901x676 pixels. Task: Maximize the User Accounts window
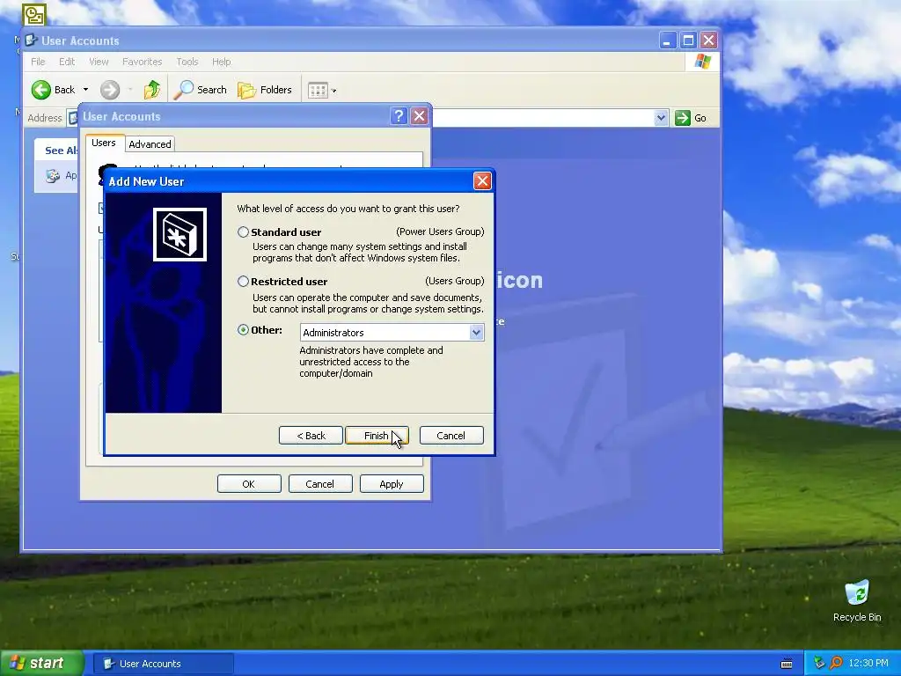point(688,40)
